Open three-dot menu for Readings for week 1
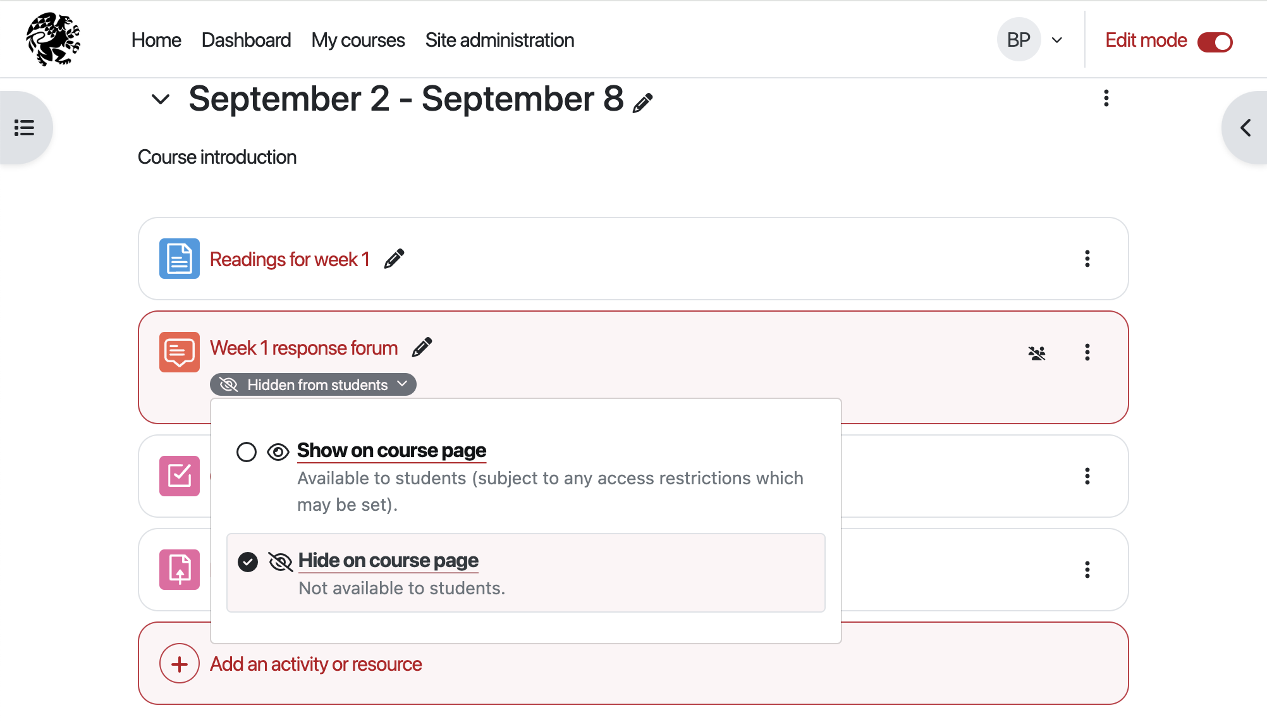1267x722 pixels. [x=1087, y=259]
